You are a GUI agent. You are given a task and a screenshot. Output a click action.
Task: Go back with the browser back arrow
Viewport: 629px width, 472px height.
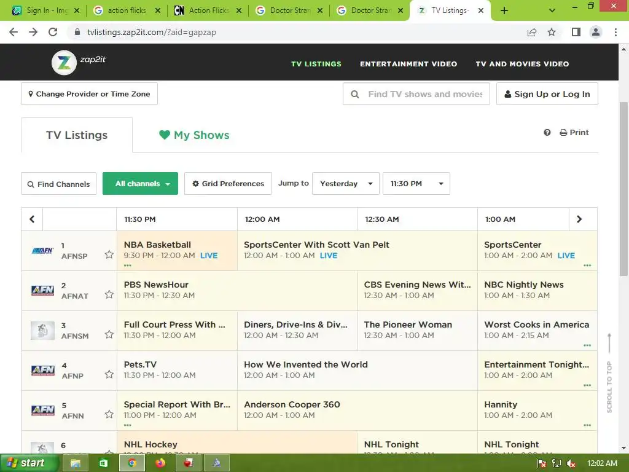[14, 32]
